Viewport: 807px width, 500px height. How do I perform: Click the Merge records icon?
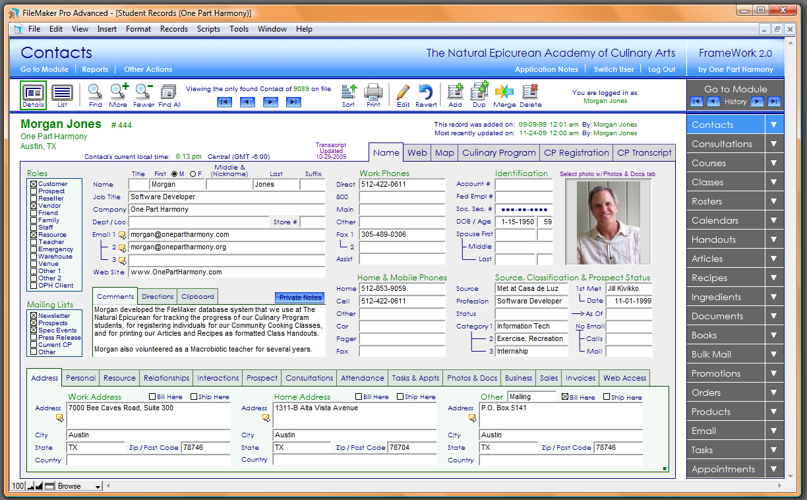[x=504, y=92]
